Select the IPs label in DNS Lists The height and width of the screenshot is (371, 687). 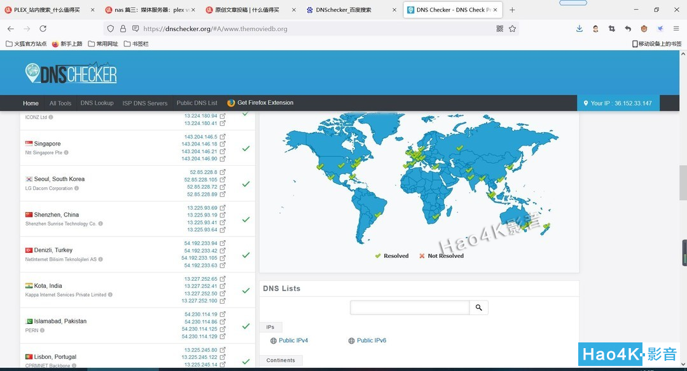(270, 327)
